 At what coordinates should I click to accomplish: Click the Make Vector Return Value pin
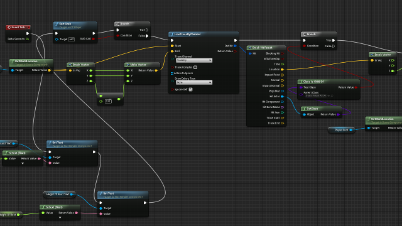[156, 70]
